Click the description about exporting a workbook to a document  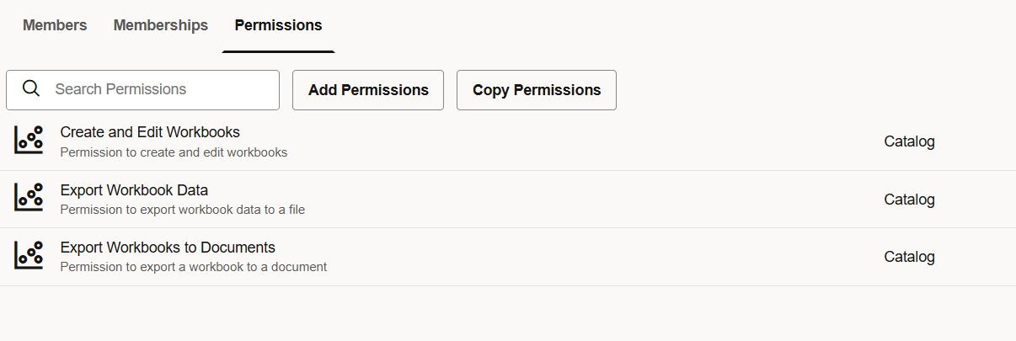pyautogui.click(x=193, y=267)
